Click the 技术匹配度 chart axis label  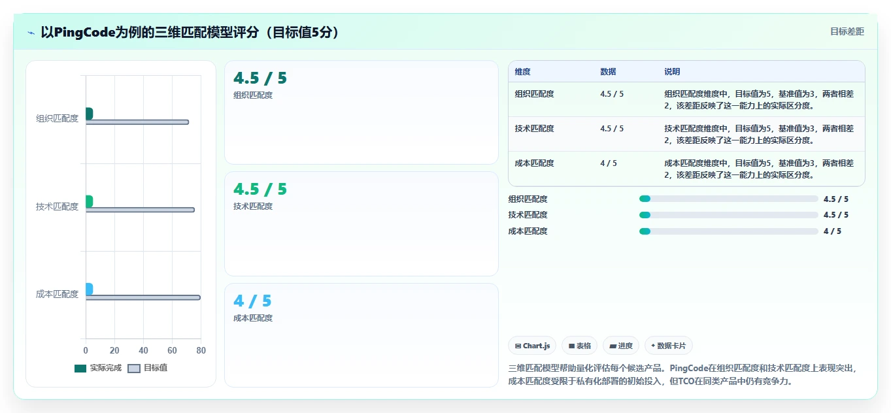pyautogui.click(x=57, y=206)
